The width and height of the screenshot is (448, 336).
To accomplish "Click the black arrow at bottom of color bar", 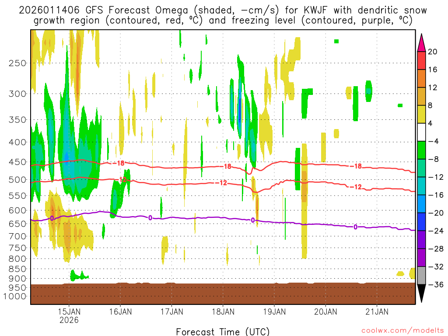I will click(x=421, y=294).
